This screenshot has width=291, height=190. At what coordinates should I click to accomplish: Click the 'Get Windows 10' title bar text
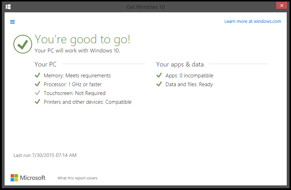(146, 7)
